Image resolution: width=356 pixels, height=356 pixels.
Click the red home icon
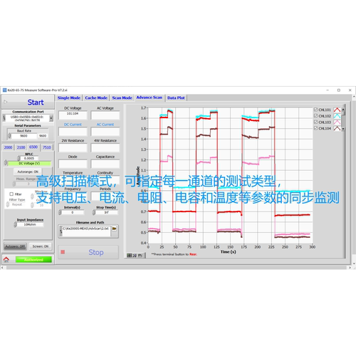coord(6,259)
